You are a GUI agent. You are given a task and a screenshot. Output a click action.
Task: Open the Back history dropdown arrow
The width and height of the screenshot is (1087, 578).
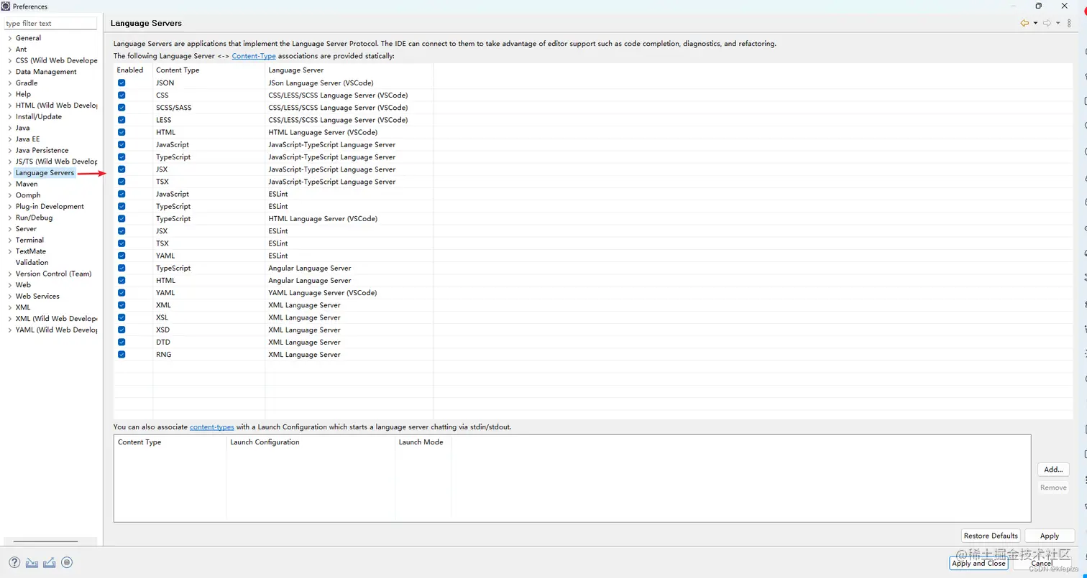click(1035, 23)
